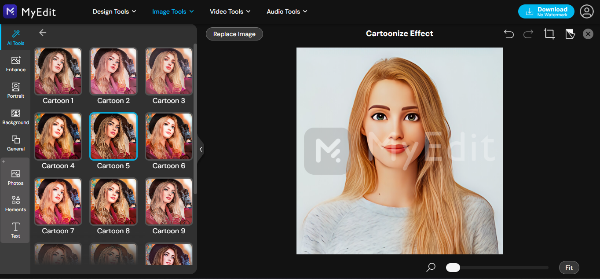The width and height of the screenshot is (600, 279).
Task: Redo the last action
Action: point(528,34)
